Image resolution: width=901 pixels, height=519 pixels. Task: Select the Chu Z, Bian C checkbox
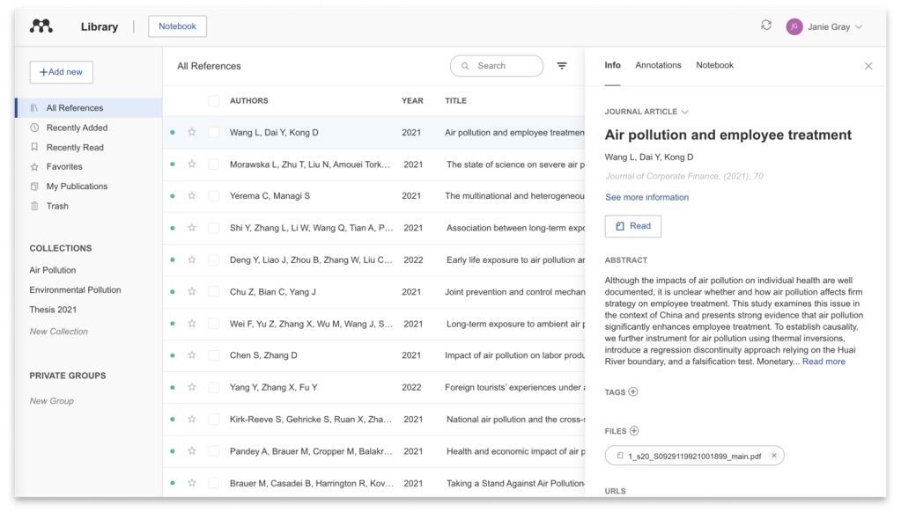214,292
